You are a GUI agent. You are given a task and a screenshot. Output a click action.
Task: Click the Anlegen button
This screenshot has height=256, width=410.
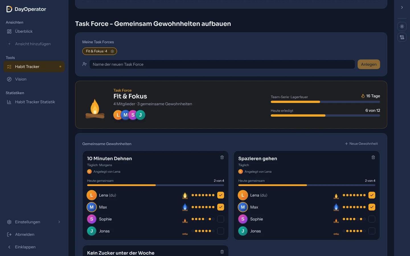point(369,64)
